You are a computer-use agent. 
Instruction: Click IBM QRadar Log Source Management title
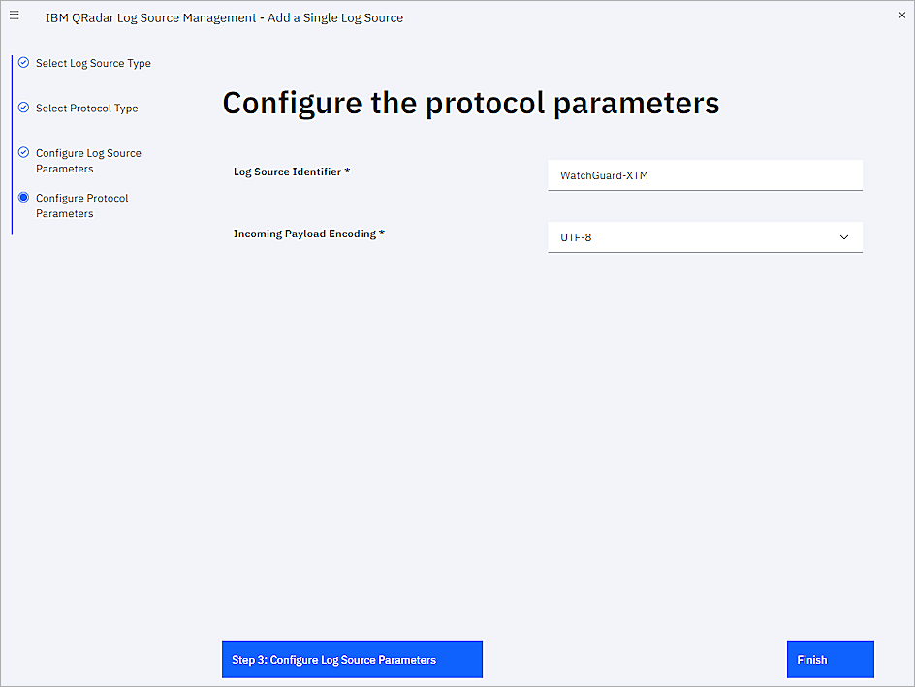coord(224,17)
